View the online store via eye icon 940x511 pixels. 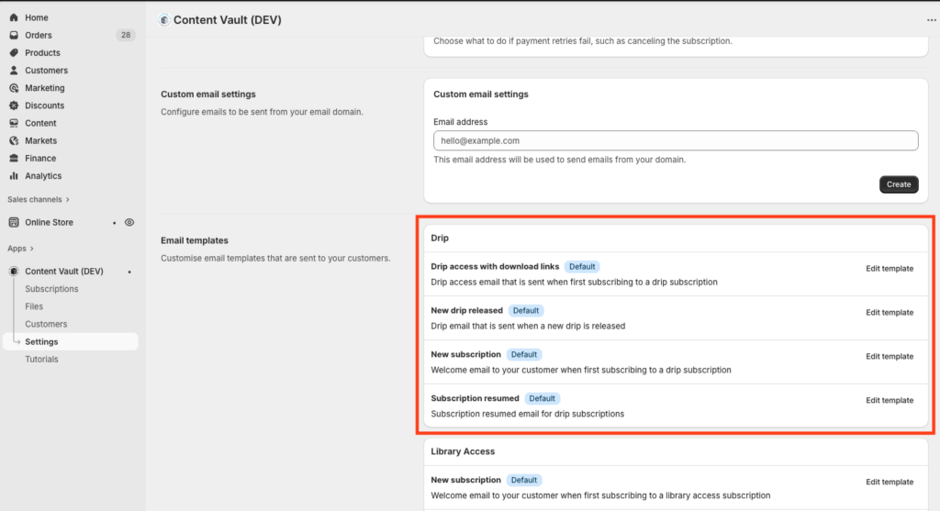click(x=129, y=222)
